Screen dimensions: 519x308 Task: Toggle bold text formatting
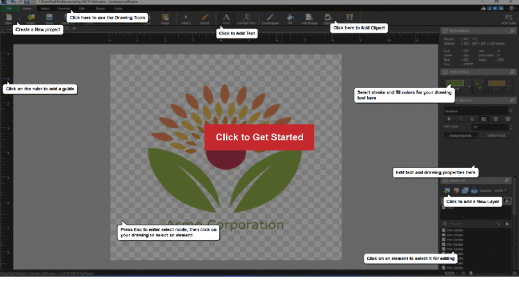pyautogui.click(x=449, y=119)
